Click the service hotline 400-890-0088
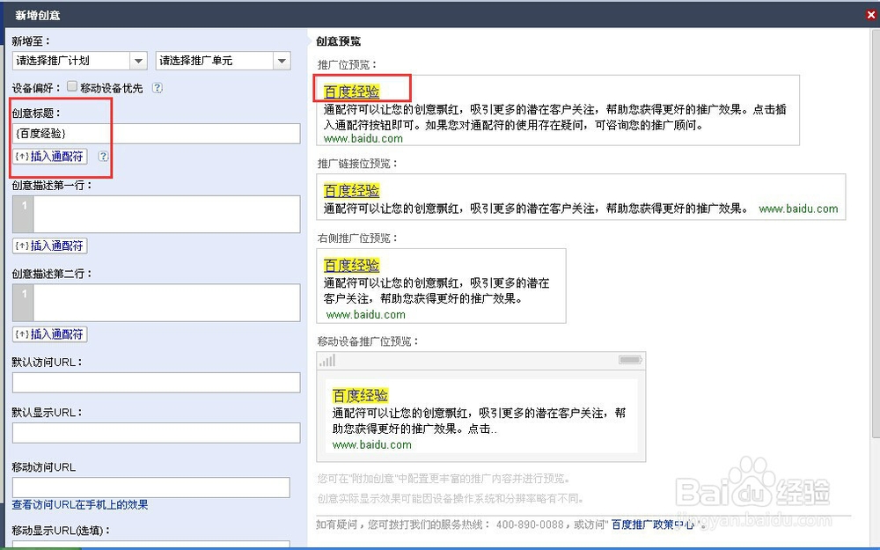The image size is (880, 550). (x=530, y=524)
